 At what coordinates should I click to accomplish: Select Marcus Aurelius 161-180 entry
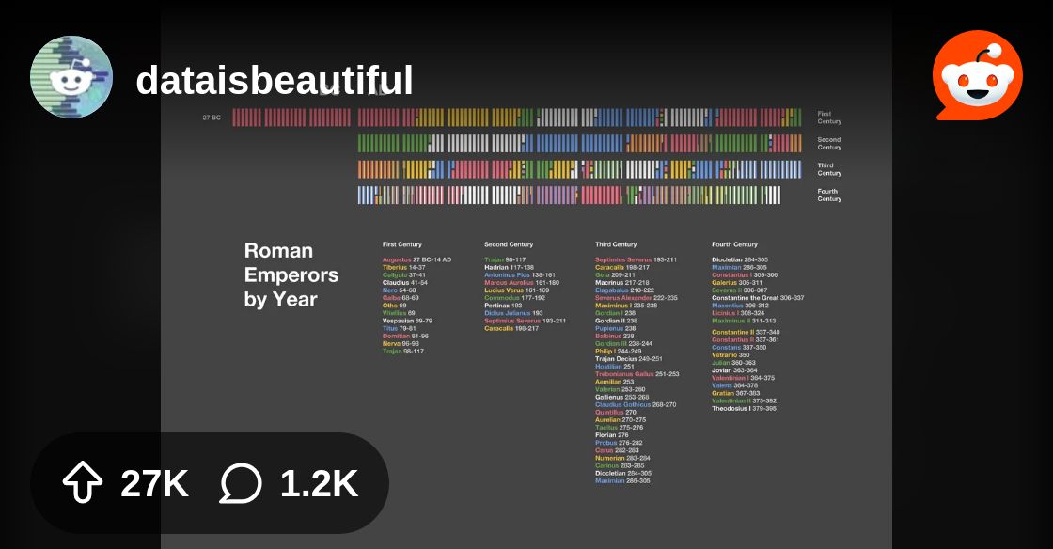(x=522, y=283)
